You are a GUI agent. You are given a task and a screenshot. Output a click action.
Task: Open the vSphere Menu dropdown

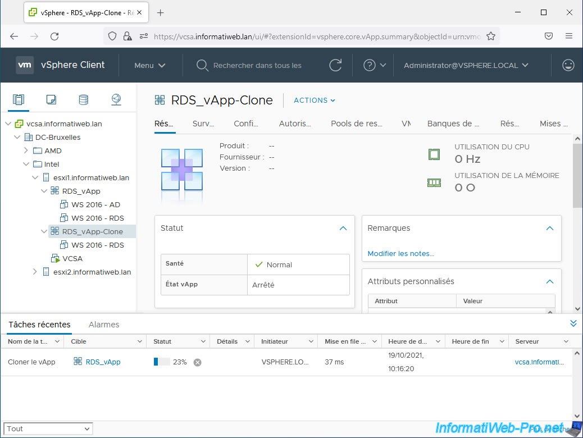150,65
